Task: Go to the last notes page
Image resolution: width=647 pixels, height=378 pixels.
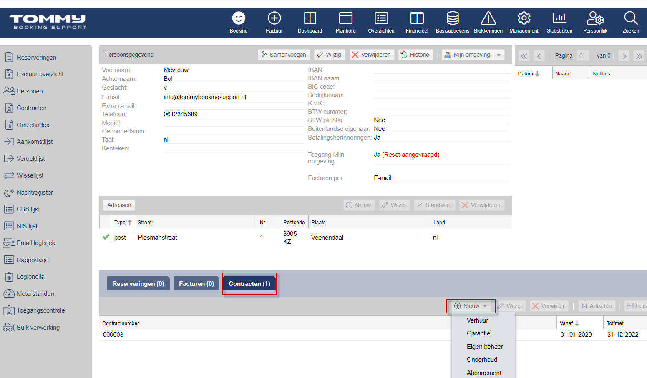Action: (x=639, y=56)
